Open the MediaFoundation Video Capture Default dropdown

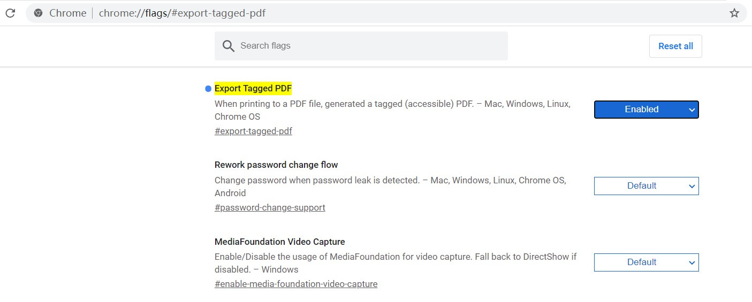pyautogui.click(x=646, y=262)
